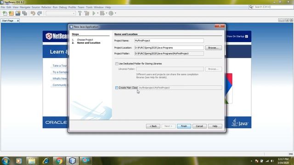Viewport: 294px width, 165px height.
Task: Open Windows Media Player from taskbar
Action: pos(18,161)
